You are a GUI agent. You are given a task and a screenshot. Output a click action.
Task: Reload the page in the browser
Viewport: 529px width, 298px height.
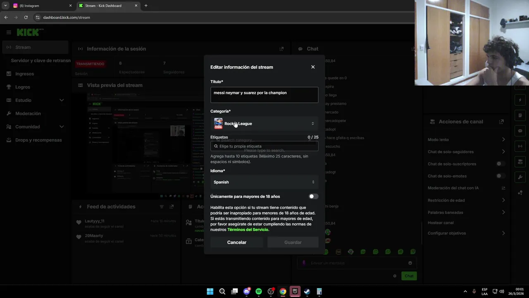(26, 17)
